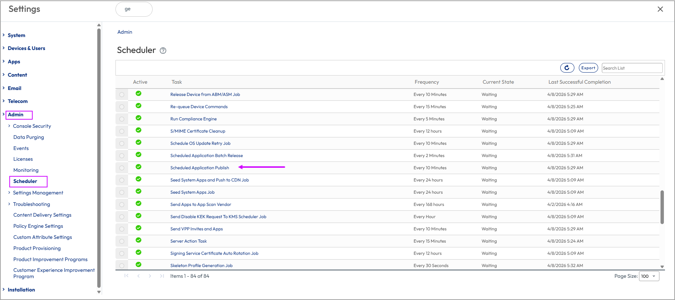Open Monitoring settings page
Image resolution: width=675 pixels, height=300 pixels.
coord(26,170)
